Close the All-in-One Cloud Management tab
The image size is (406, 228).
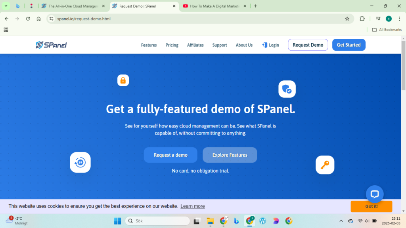pos(103,6)
